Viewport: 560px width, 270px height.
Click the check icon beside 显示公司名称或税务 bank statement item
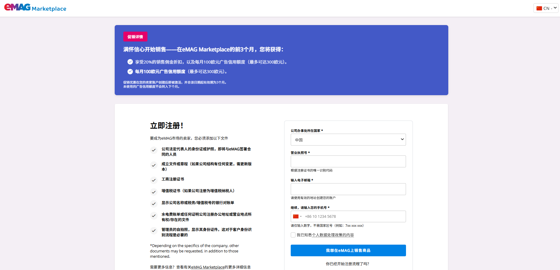pyautogui.click(x=154, y=204)
